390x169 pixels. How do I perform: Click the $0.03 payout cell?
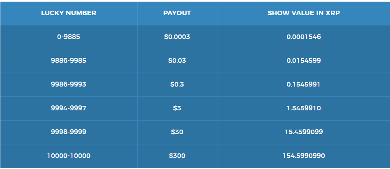(177, 61)
